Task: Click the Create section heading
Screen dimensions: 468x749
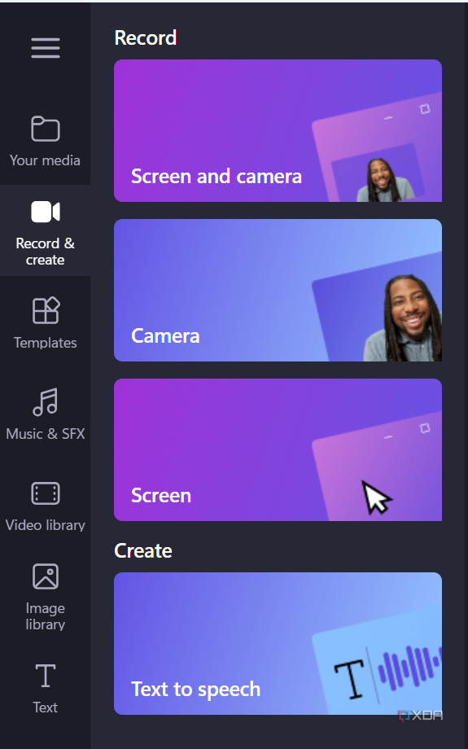Action: pyautogui.click(x=143, y=551)
